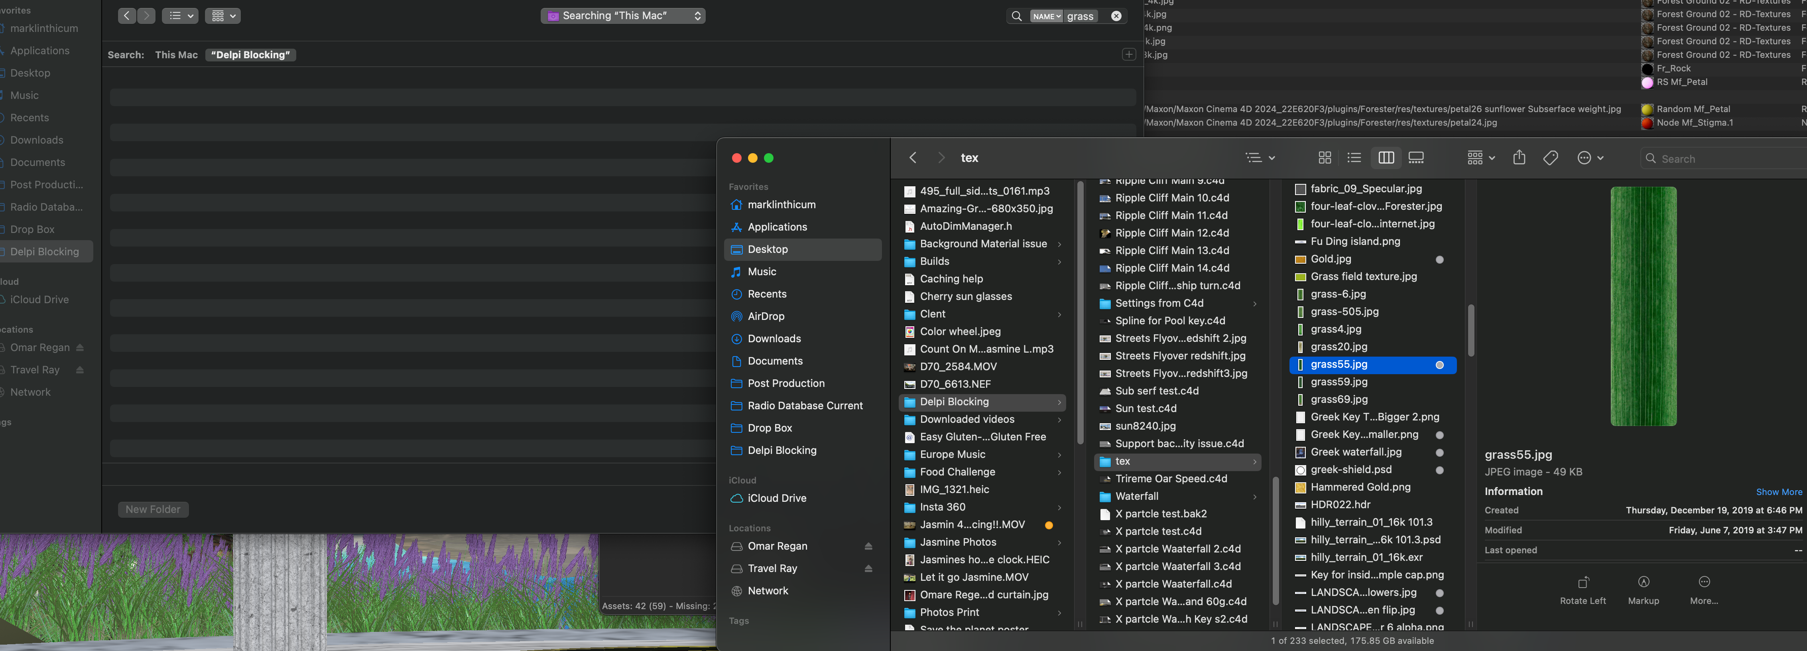1807x651 pixels.
Task: Select the Delpi Blocking search scope
Action: 250,55
